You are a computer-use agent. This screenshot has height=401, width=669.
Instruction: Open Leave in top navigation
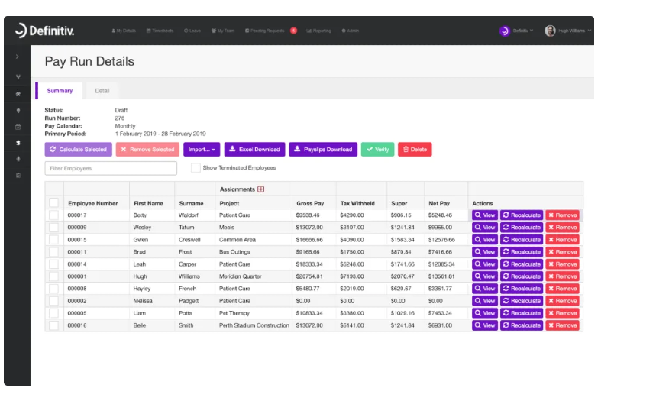point(192,31)
